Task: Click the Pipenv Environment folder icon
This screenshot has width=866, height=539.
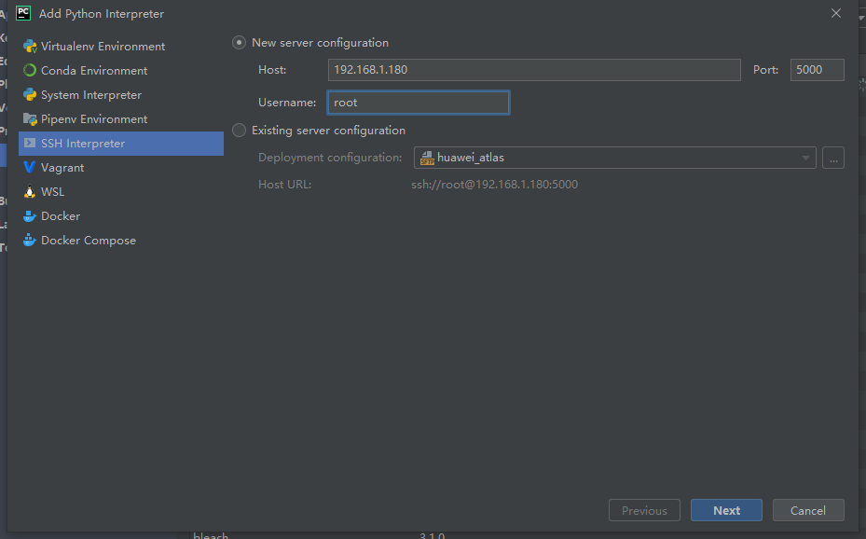Action: pos(30,119)
